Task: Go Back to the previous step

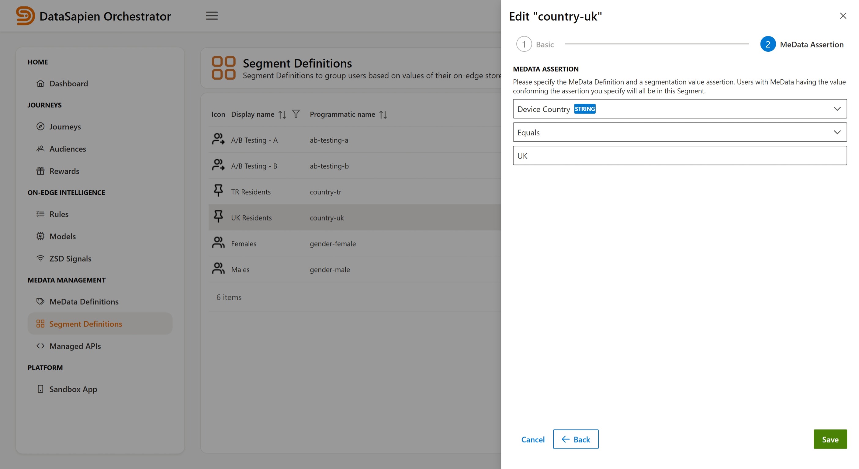Action: click(575, 439)
